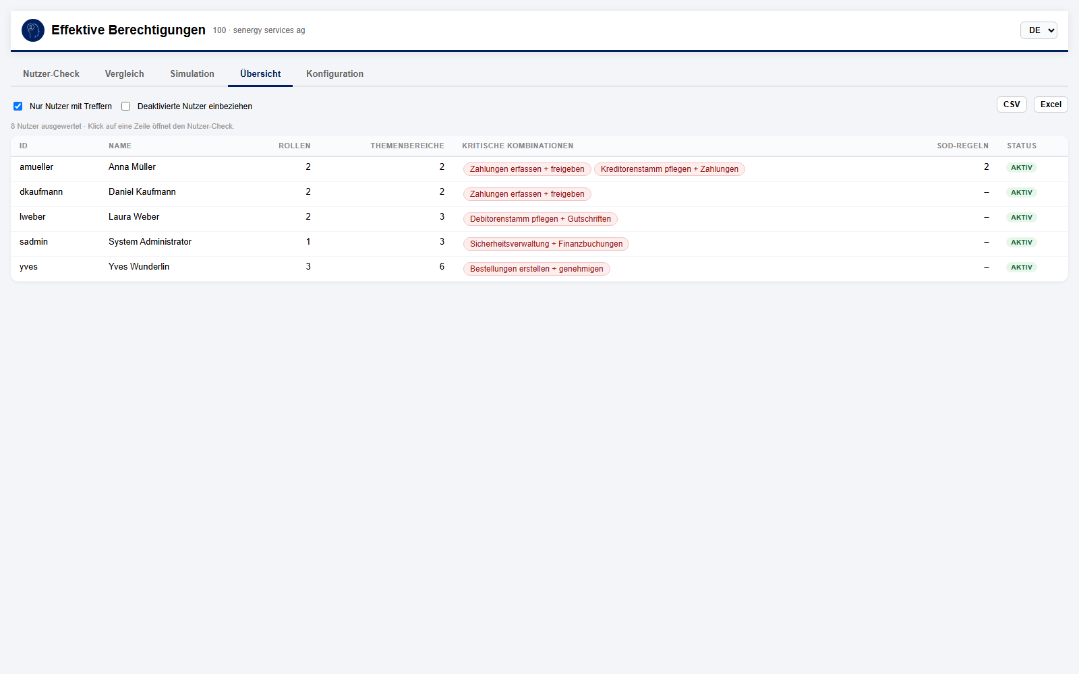This screenshot has width=1079, height=674.
Task: Click the 100 · senergy services ag label
Action: pos(259,30)
